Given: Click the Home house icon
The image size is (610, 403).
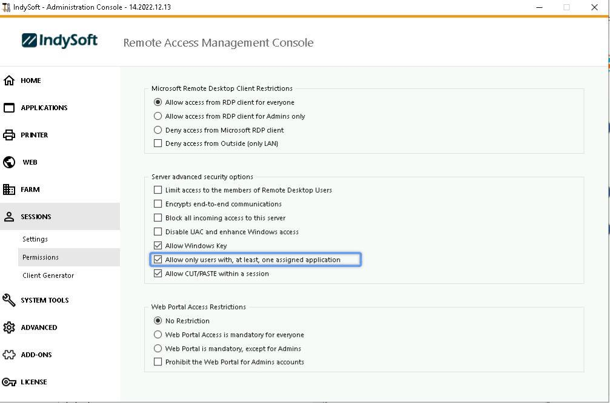Looking at the screenshot, I should [x=9, y=80].
